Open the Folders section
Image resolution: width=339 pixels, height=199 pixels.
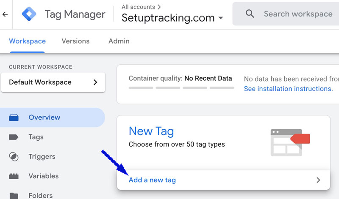click(x=41, y=196)
